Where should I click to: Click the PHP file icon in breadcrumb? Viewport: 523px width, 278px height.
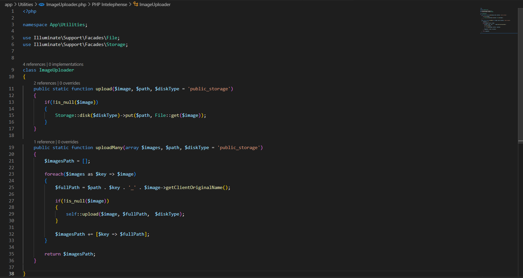coord(42,4)
